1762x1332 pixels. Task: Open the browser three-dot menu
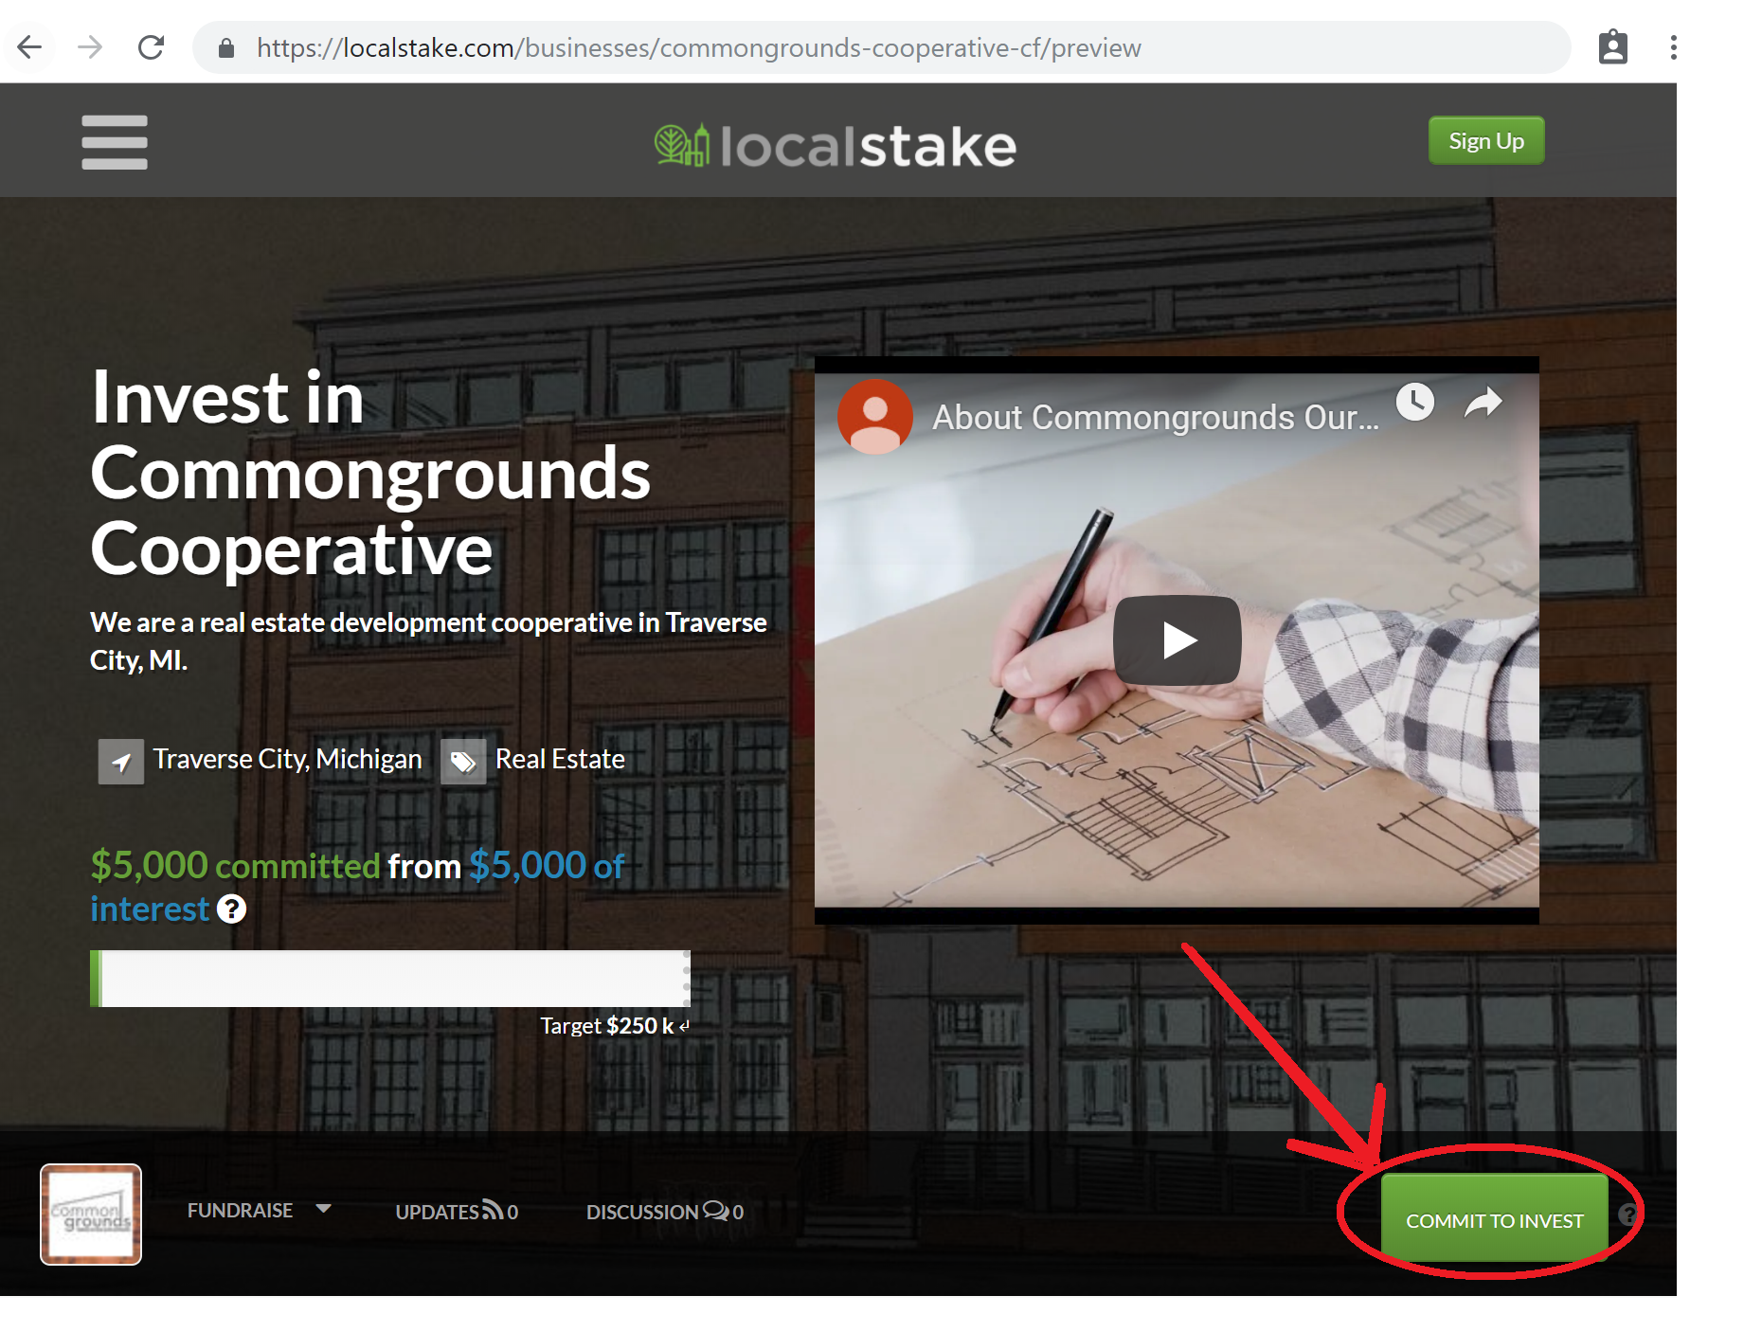coord(1674,47)
